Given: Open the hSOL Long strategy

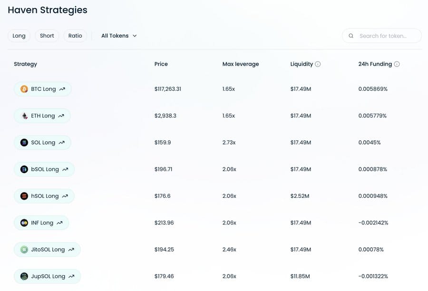Looking at the screenshot, I should point(44,196).
